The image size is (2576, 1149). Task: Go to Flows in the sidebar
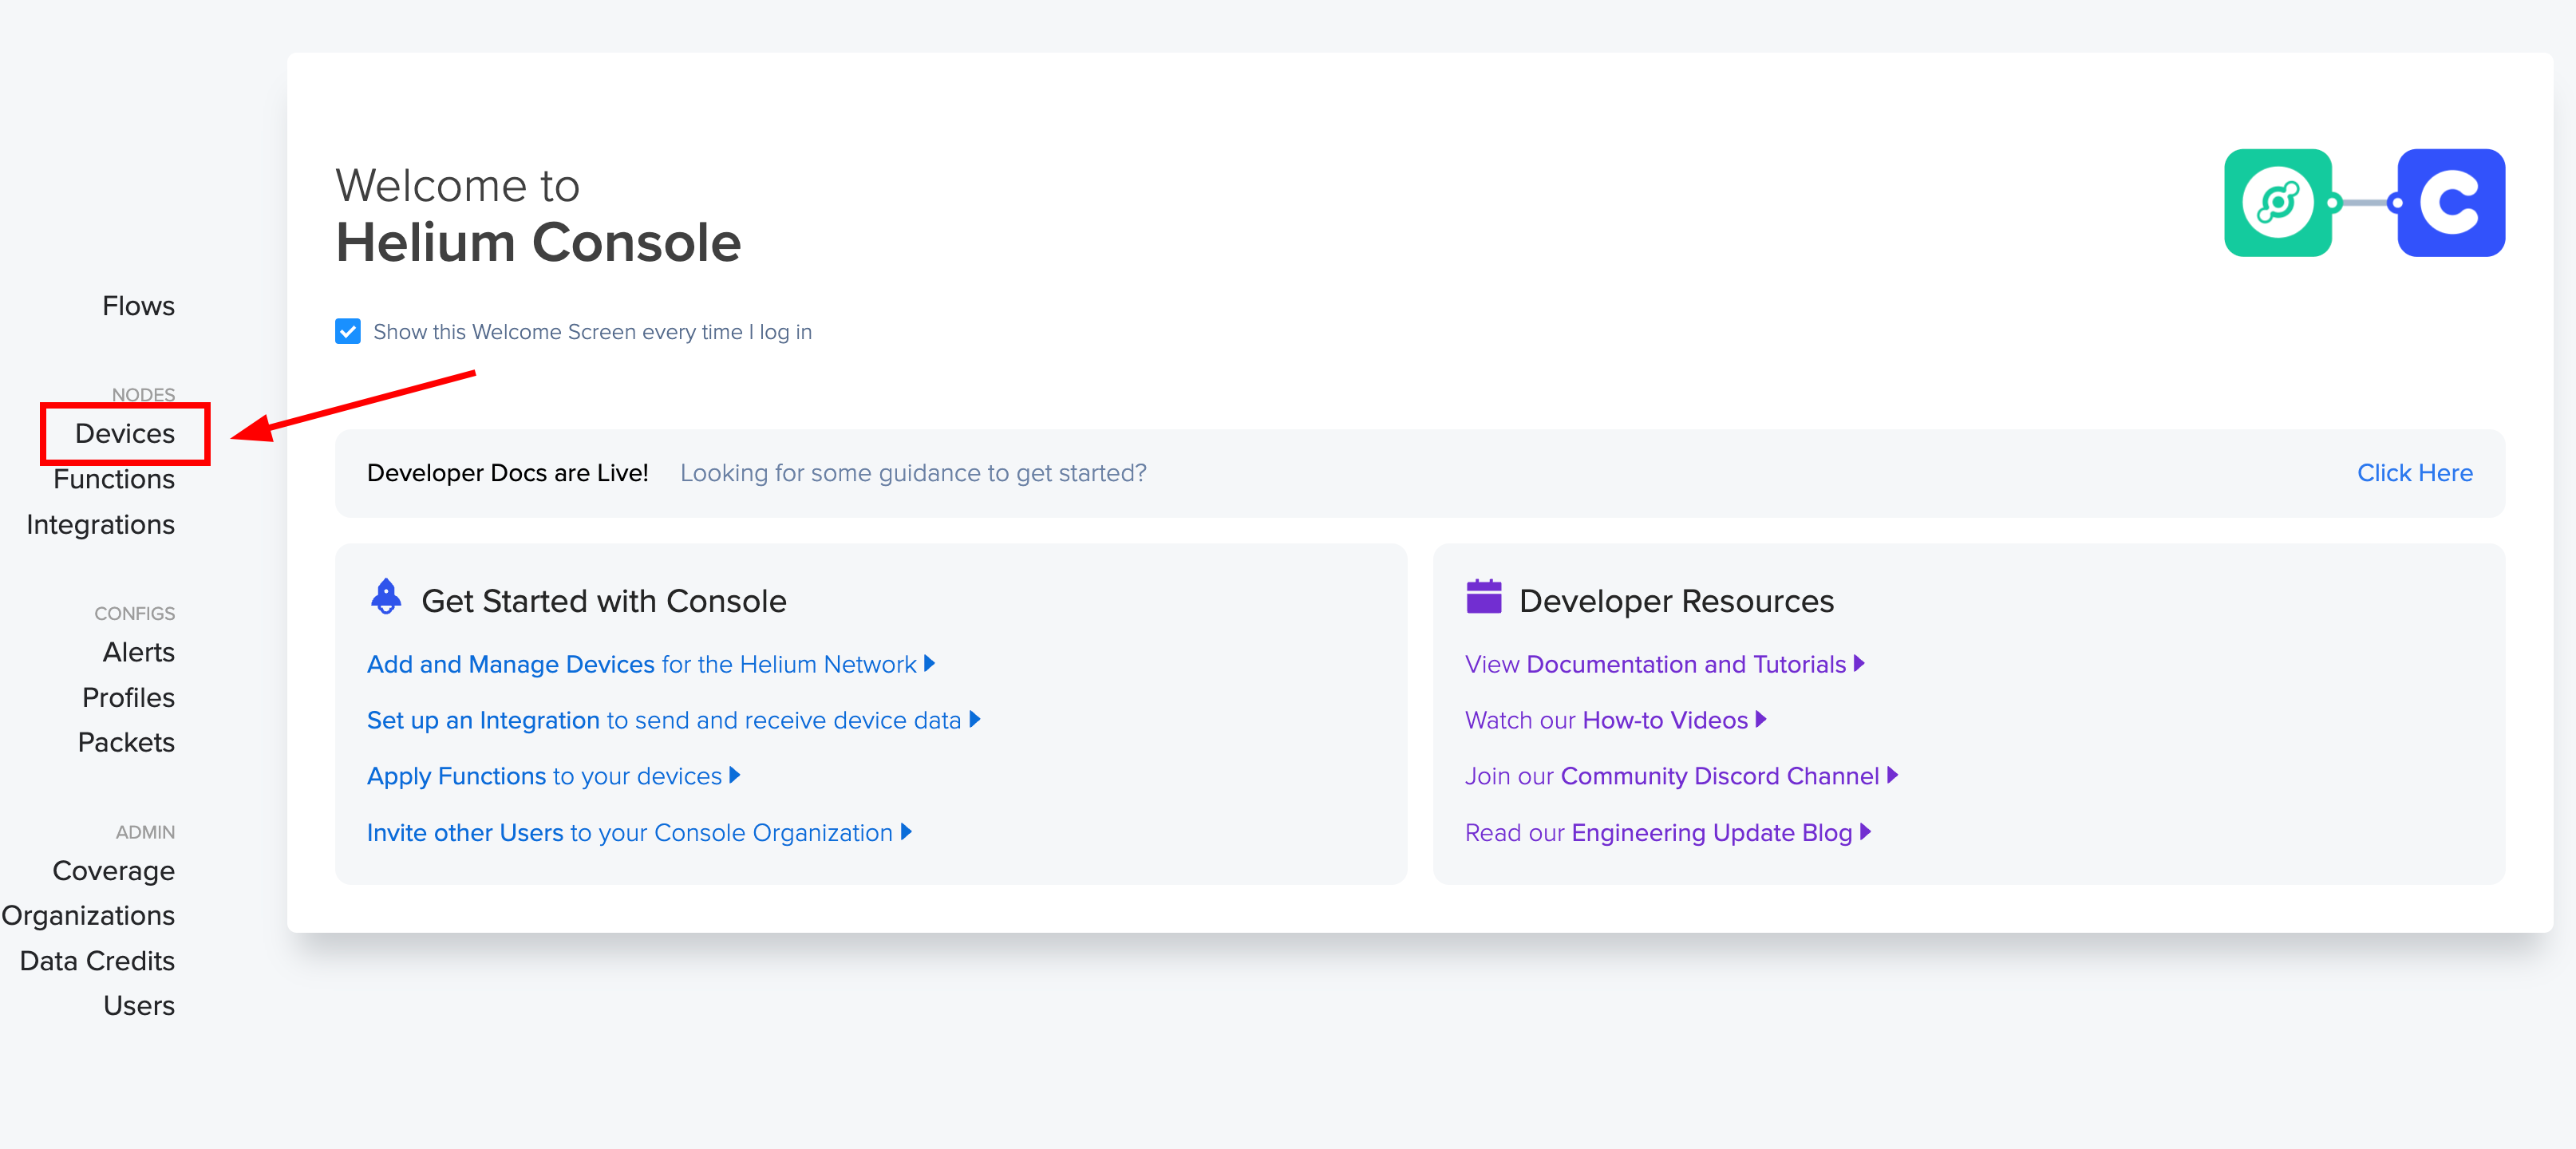(138, 306)
